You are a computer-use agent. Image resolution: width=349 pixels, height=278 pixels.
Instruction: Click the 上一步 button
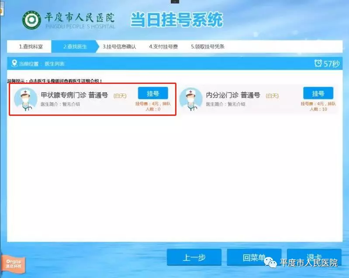[x=194, y=257]
